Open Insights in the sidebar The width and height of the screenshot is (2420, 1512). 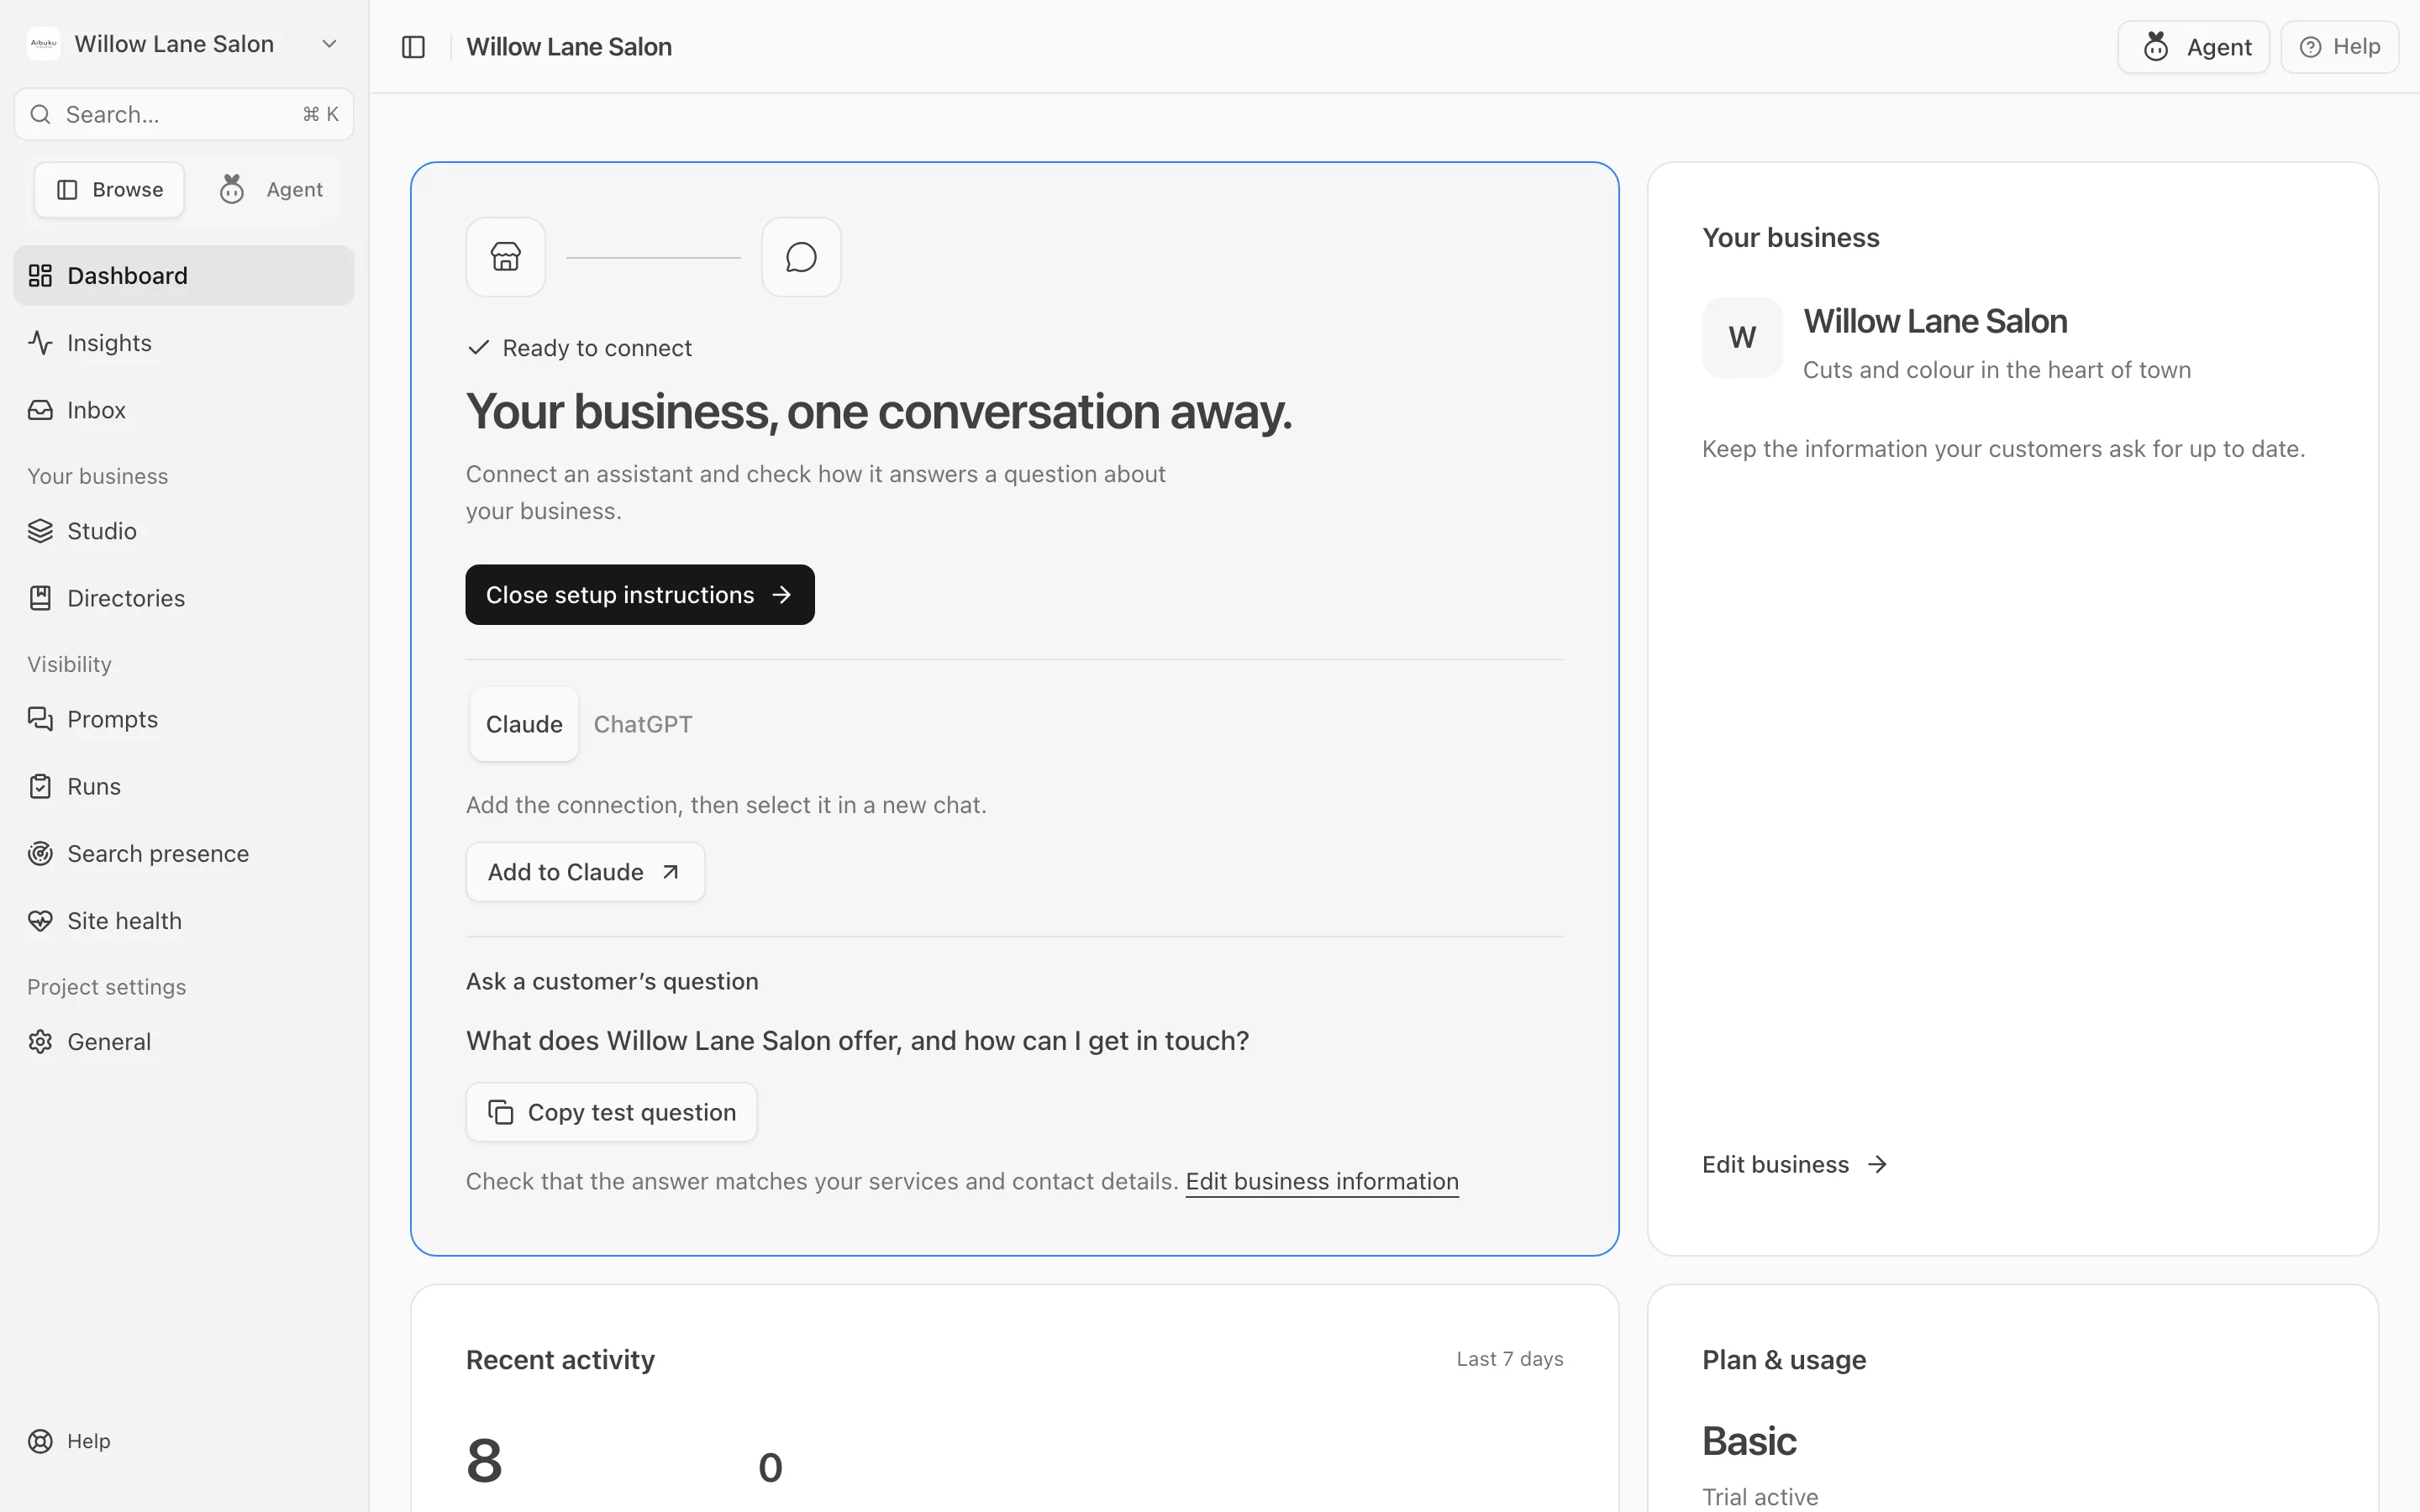tap(184, 343)
